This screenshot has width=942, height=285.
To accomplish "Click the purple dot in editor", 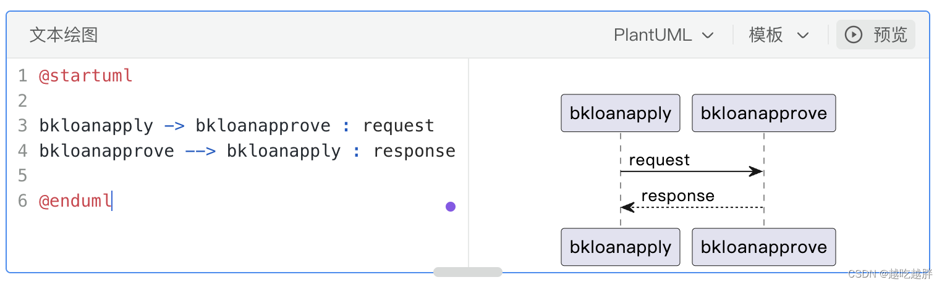I will click(x=451, y=207).
